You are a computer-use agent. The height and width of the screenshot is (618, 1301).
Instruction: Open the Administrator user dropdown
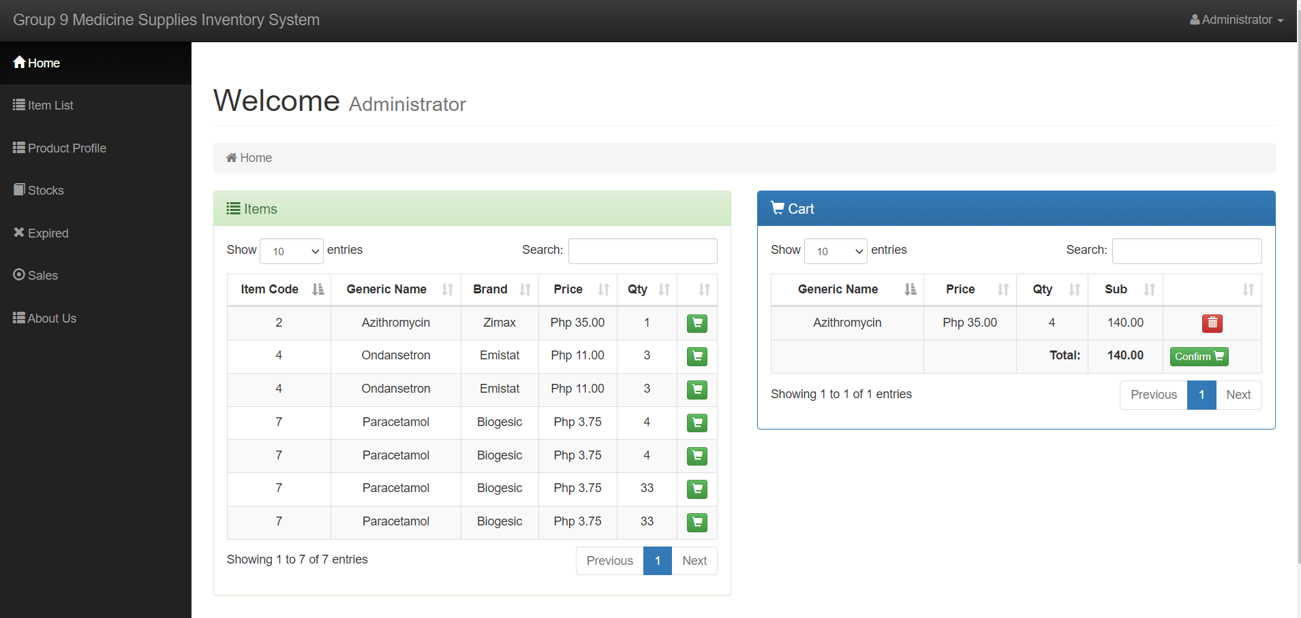pos(1236,20)
